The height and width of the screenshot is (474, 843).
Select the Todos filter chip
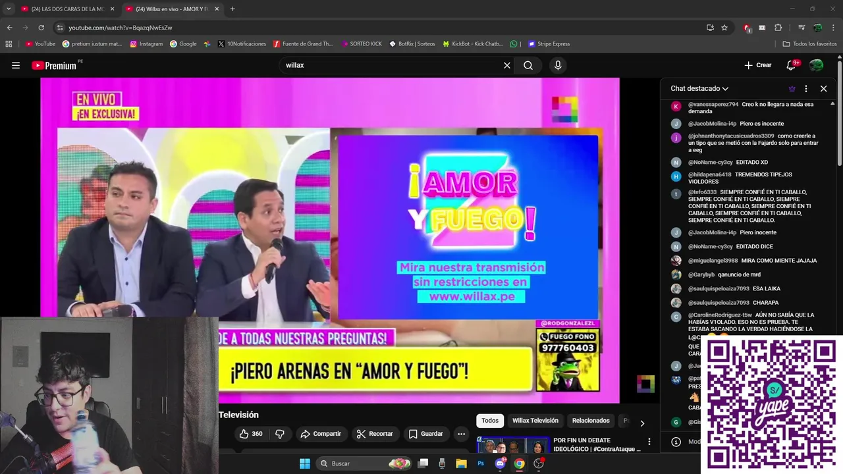pyautogui.click(x=490, y=421)
